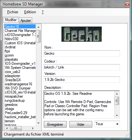Click the list's horizontal scroll-right arrow
Viewport: 132px width, 140px height.
pyautogui.click(x=33, y=128)
